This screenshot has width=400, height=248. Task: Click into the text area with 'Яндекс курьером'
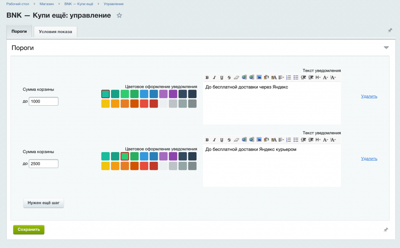[272, 165]
